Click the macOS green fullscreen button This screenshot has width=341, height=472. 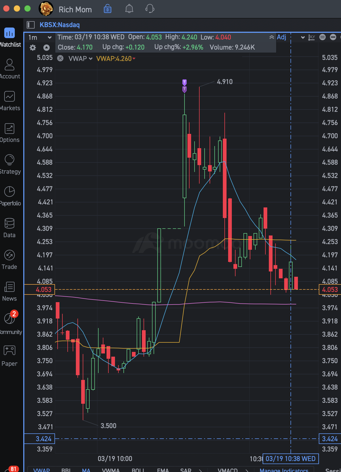point(27,9)
